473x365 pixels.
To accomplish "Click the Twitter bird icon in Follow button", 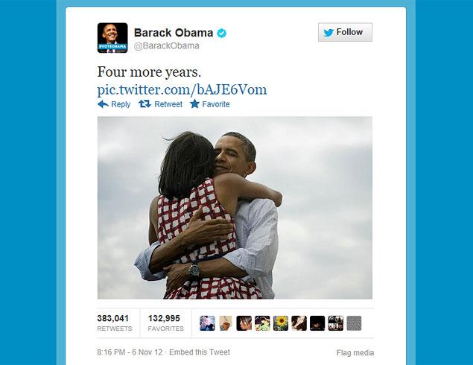I will click(x=328, y=32).
